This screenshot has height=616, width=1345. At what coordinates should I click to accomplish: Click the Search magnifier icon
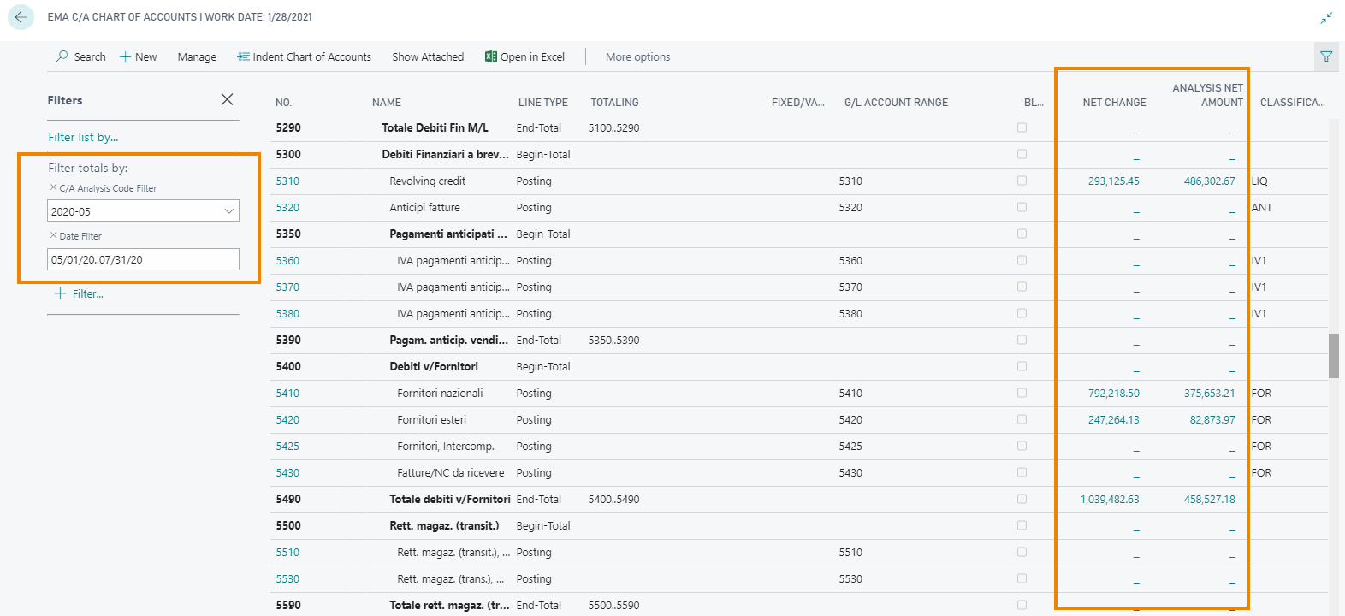[x=62, y=56]
